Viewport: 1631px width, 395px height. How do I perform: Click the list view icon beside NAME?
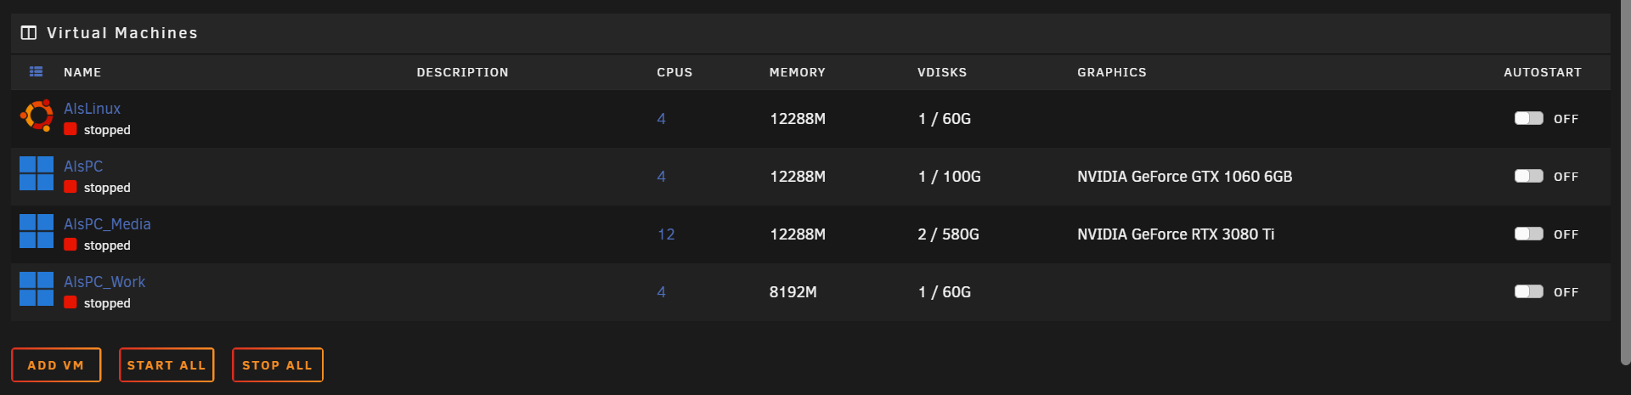tap(36, 72)
